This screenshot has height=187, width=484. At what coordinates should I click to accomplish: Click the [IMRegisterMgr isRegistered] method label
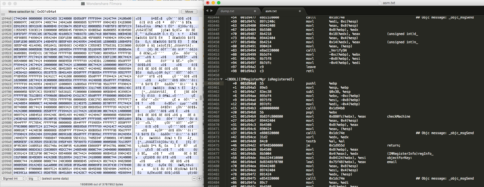(x=259, y=79)
